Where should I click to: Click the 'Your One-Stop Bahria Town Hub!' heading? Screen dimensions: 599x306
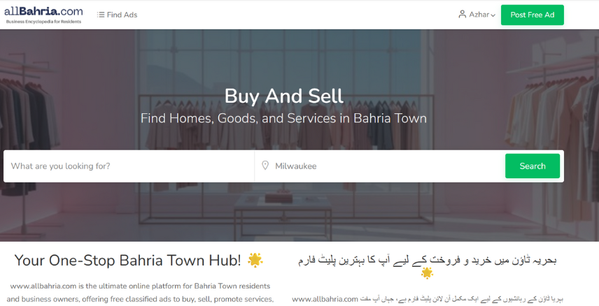[x=128, y=261]
